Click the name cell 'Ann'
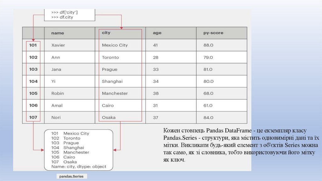Image resolution: width=322 pixels, height=181 pixels. point(56,57)
